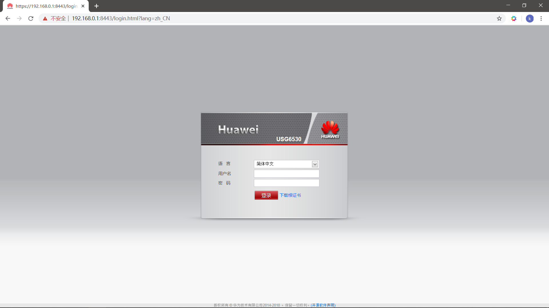This screenshot has height=308, width=549.
Task: Open the Chrome three-dot menu
Action: [x=541, y=19]
